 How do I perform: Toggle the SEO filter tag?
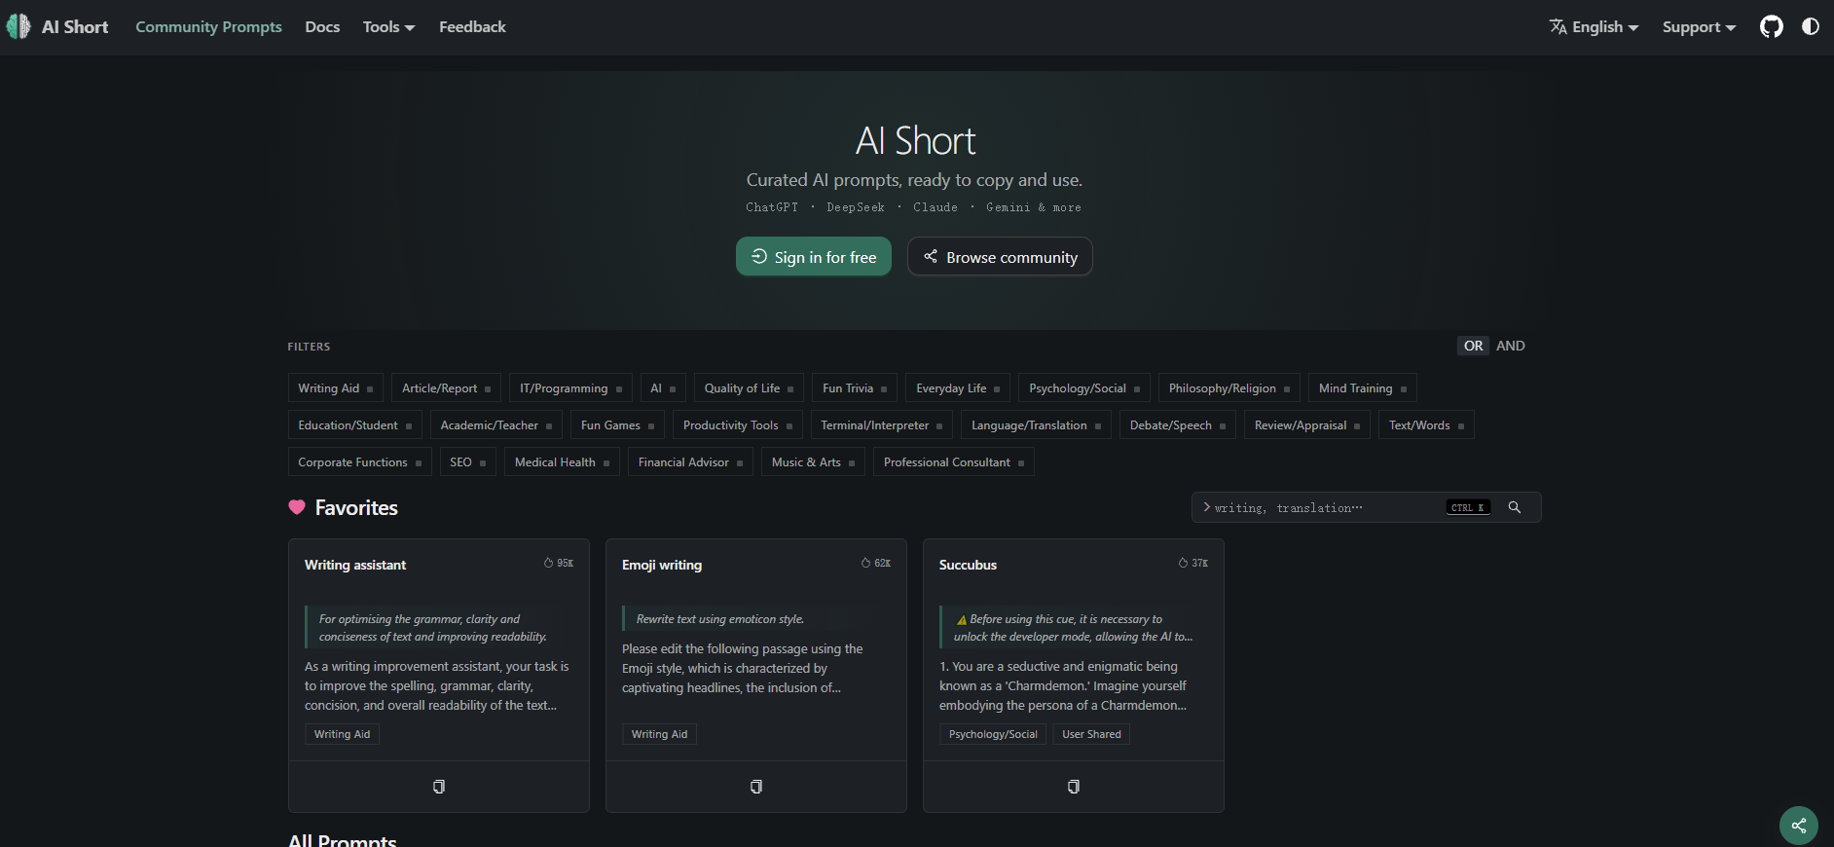[x=468, y=461]
